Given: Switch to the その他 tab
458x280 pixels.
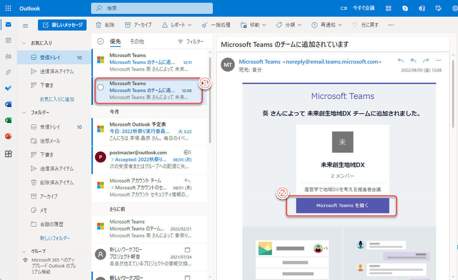Looking at the screenshot, I should coord(137,42).
